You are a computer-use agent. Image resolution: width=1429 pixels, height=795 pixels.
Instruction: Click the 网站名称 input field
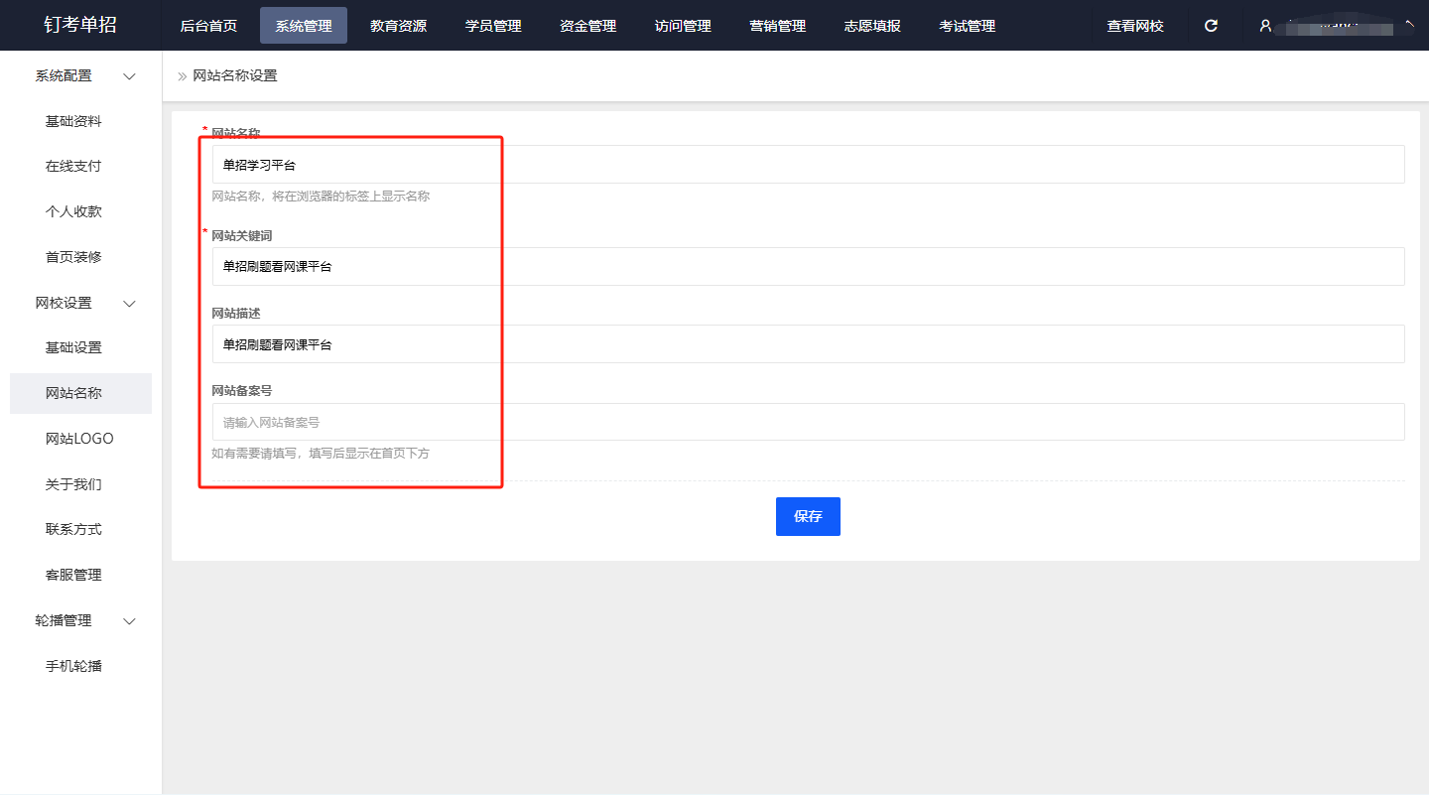click(x=808, y=165)
